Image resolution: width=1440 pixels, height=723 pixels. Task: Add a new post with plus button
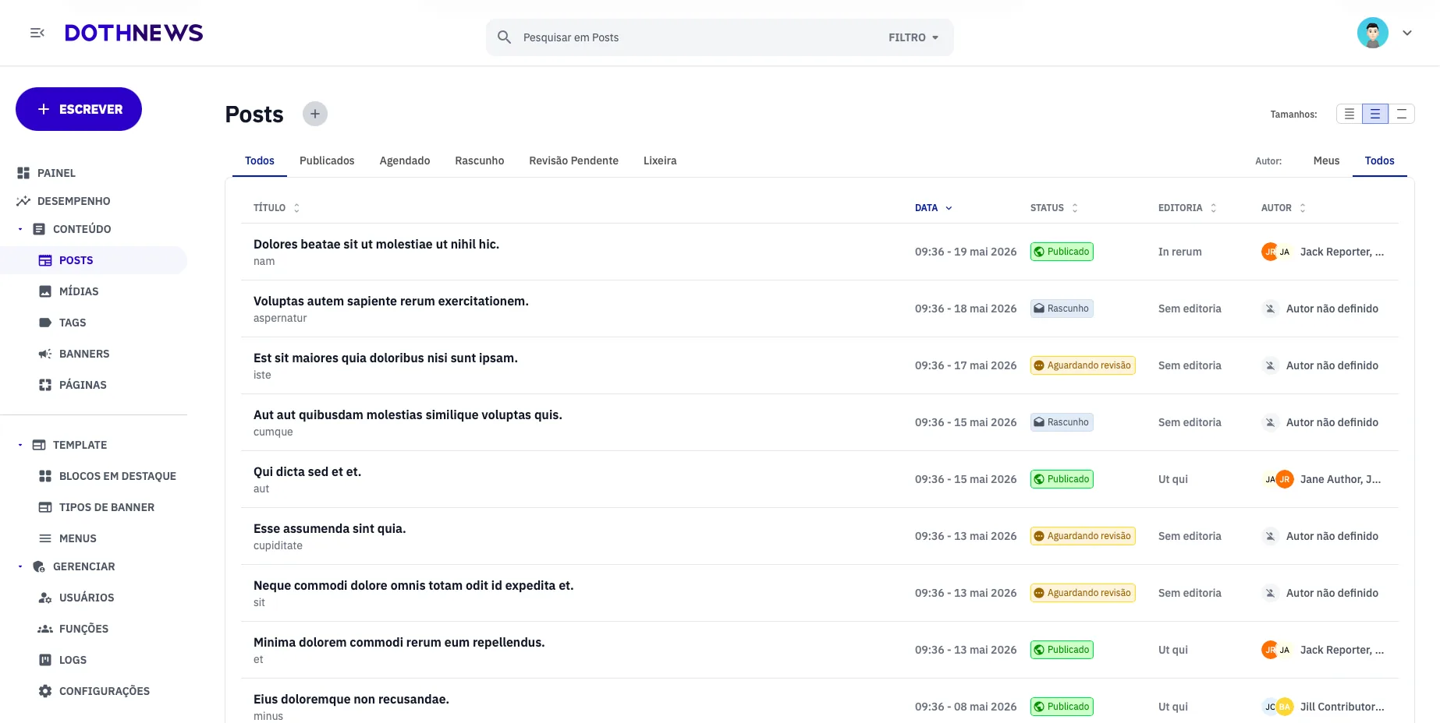pyautogui.click(x=315, y=114)
